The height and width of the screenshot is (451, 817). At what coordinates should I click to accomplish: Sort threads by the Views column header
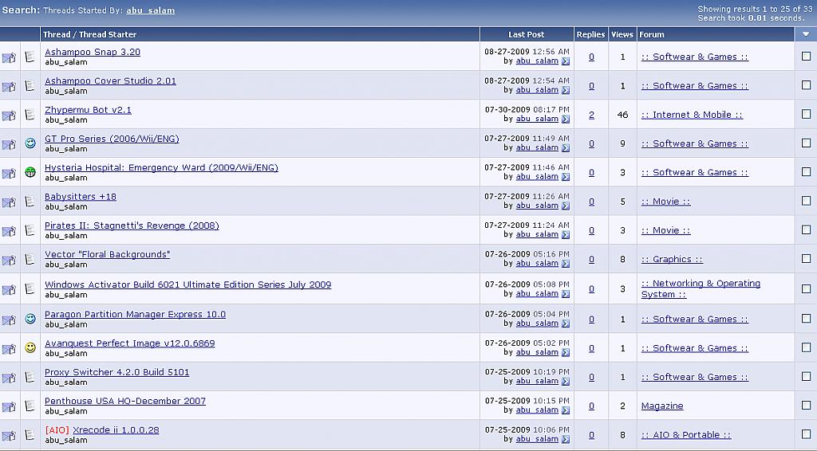click(622, 34)
